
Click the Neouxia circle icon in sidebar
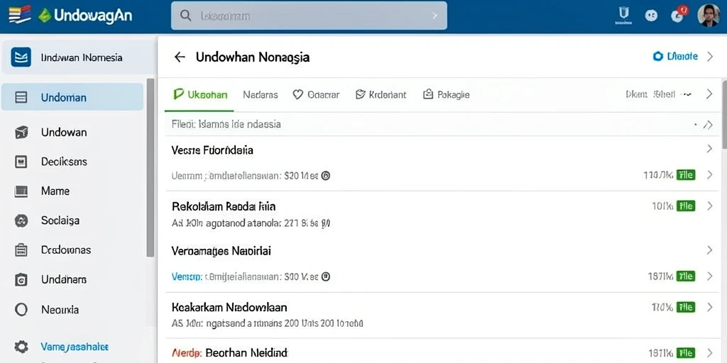coord(21,309)
